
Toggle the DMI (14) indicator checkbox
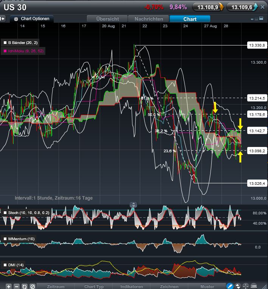pos(5,265)
